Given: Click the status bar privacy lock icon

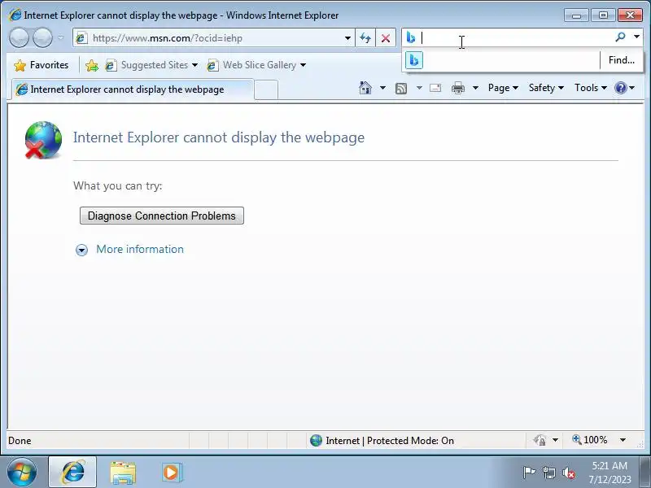Looking at the screenshot, I should tap(540, 440).
